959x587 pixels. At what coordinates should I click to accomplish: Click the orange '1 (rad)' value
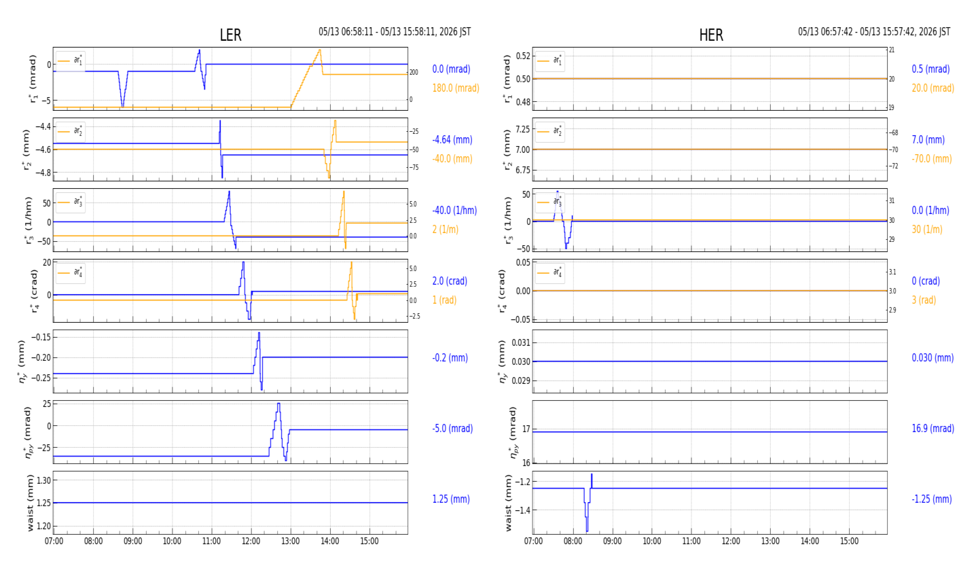[444, 300]
